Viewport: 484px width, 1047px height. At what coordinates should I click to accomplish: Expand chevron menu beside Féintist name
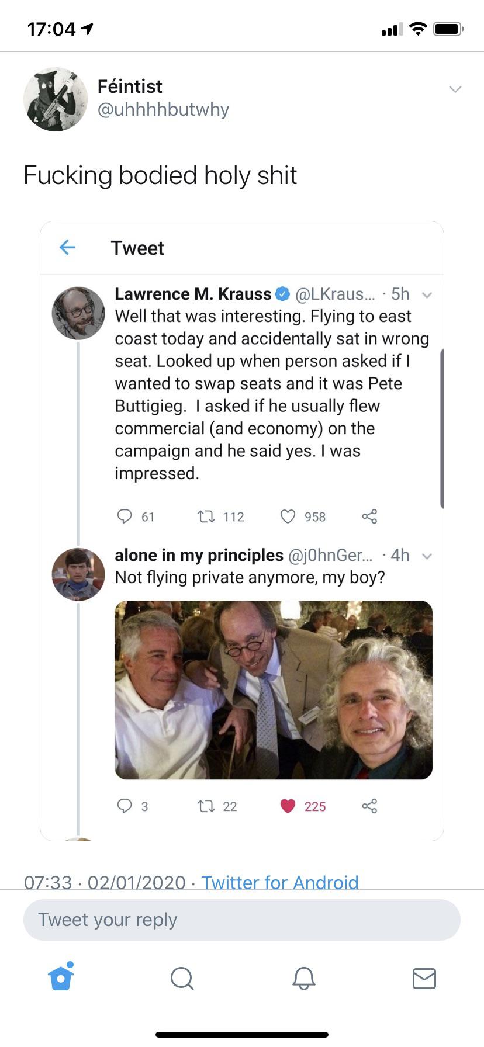(x=455, y=89)
